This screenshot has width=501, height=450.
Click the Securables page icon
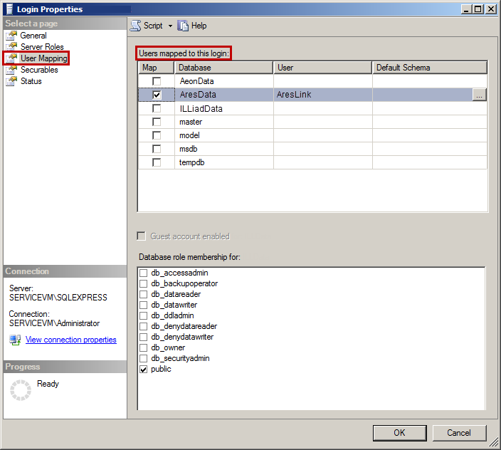click(x=11, y=70)
